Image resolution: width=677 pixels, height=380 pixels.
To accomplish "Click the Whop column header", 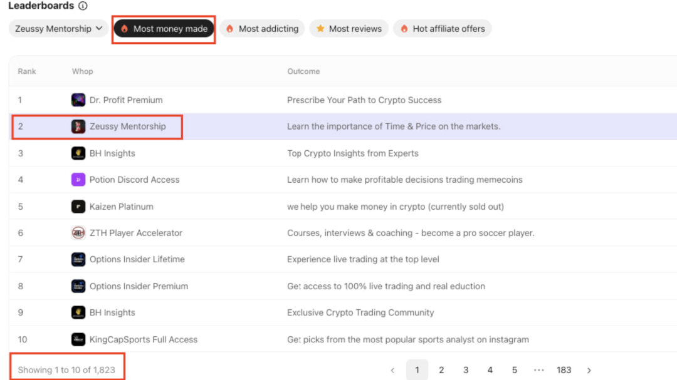I will click(x=83, y=71).
